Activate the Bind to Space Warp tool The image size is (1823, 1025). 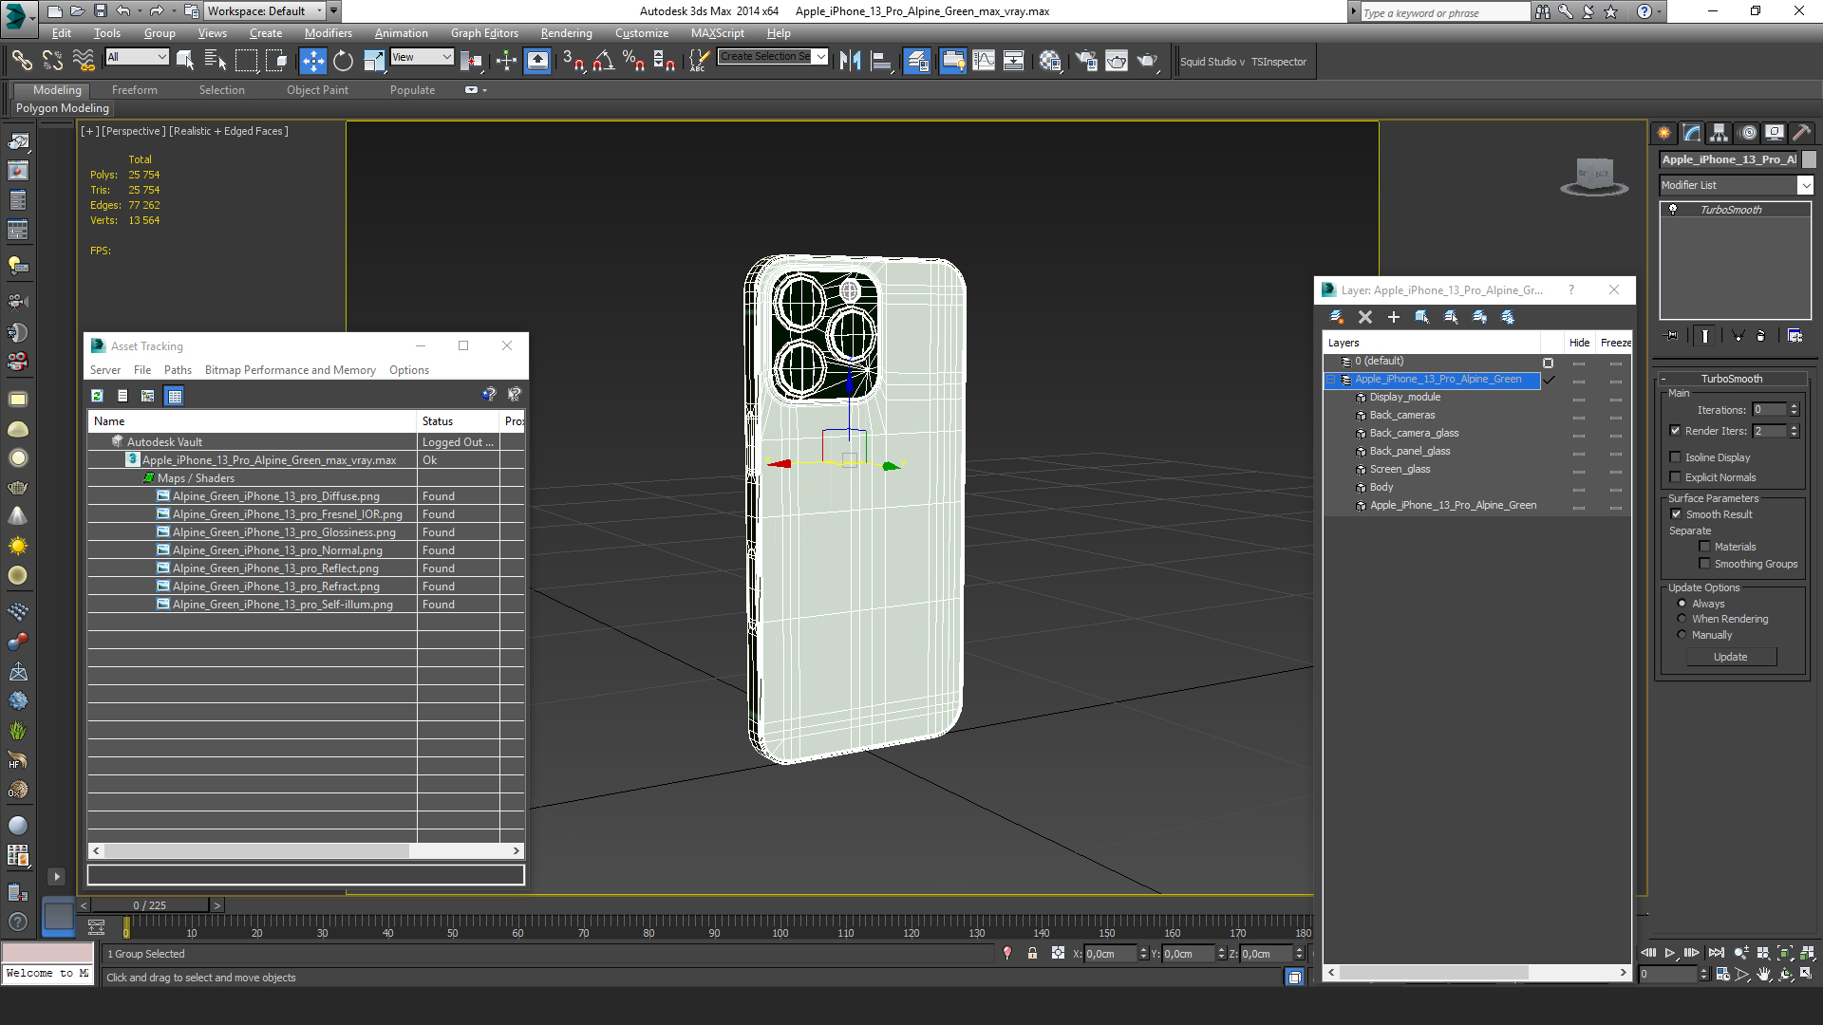click(x=84, y=62)
